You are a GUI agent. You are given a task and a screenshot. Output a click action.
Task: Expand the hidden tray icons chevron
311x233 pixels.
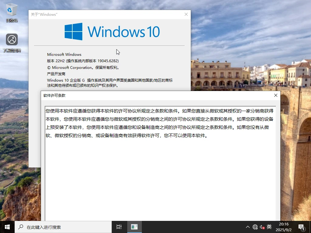pos(248,227)
